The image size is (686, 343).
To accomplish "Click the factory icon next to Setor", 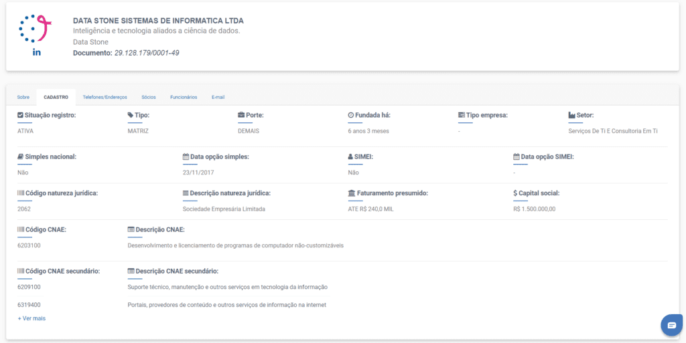I will coord(571,115).
